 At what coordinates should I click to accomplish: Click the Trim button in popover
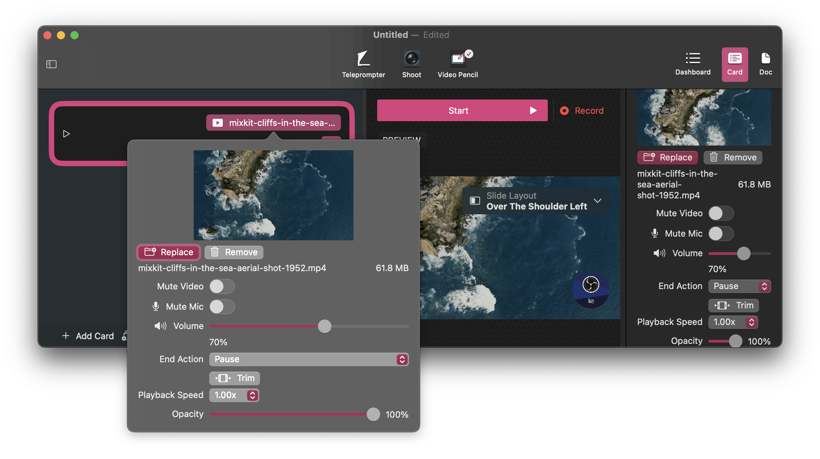[x=234, y=378]
